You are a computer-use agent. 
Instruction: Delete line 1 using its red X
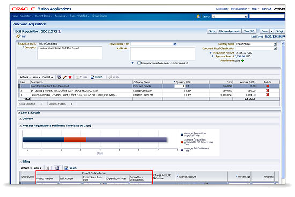click(268, 86)
